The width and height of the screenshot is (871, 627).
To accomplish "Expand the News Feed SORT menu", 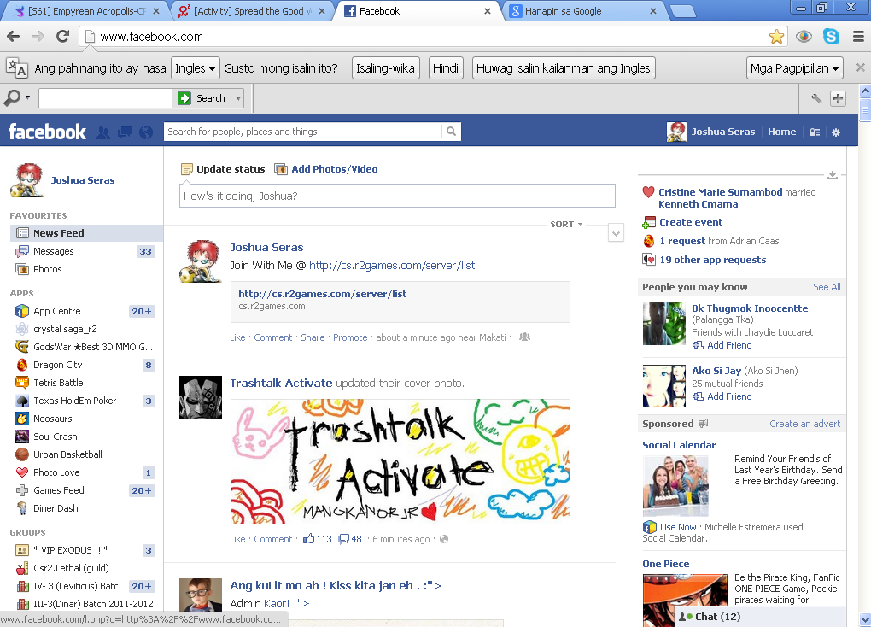I will (567, 225).
